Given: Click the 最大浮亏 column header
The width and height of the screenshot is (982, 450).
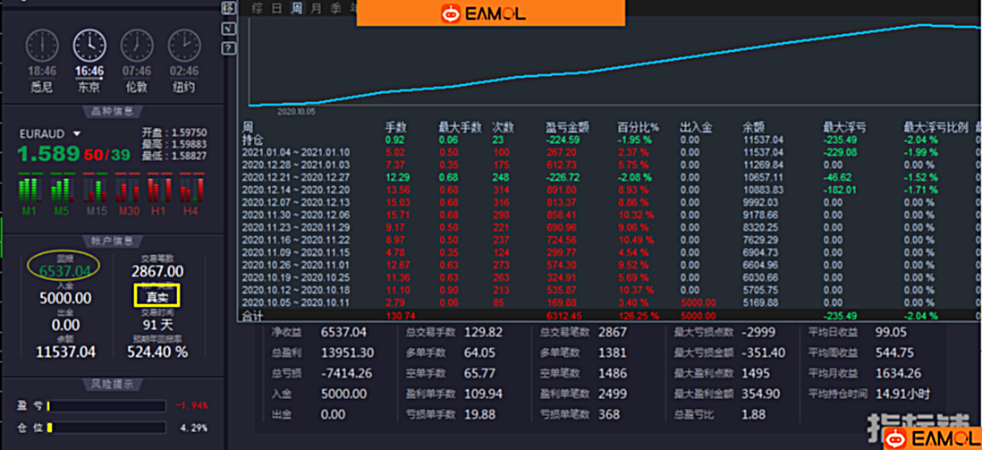Looking at the screenshot, I should [x=845, y=128].
